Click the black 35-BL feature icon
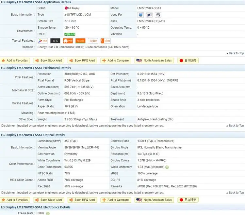Image resolution: width=245 pixels, height=215 pixels. pyautogui.click(x=56, y=41)
